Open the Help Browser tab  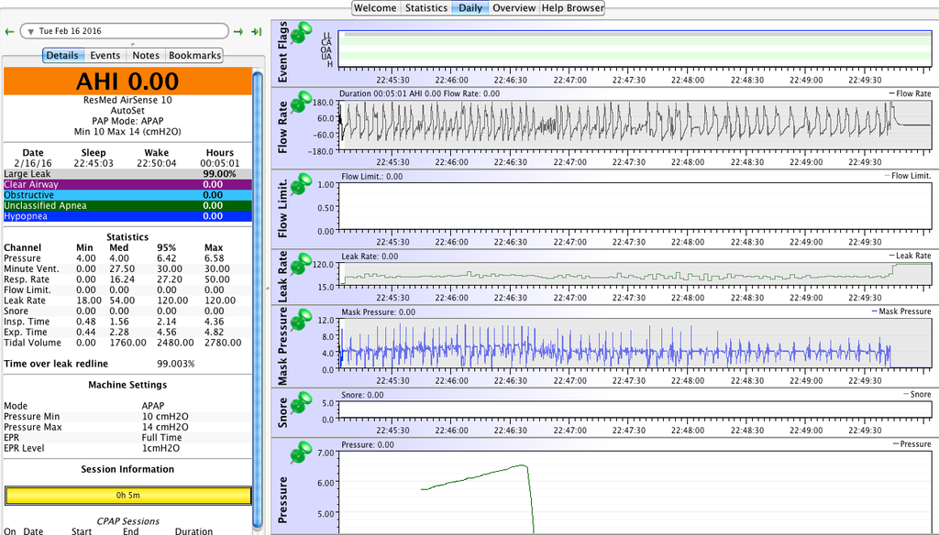click(572, 8)
